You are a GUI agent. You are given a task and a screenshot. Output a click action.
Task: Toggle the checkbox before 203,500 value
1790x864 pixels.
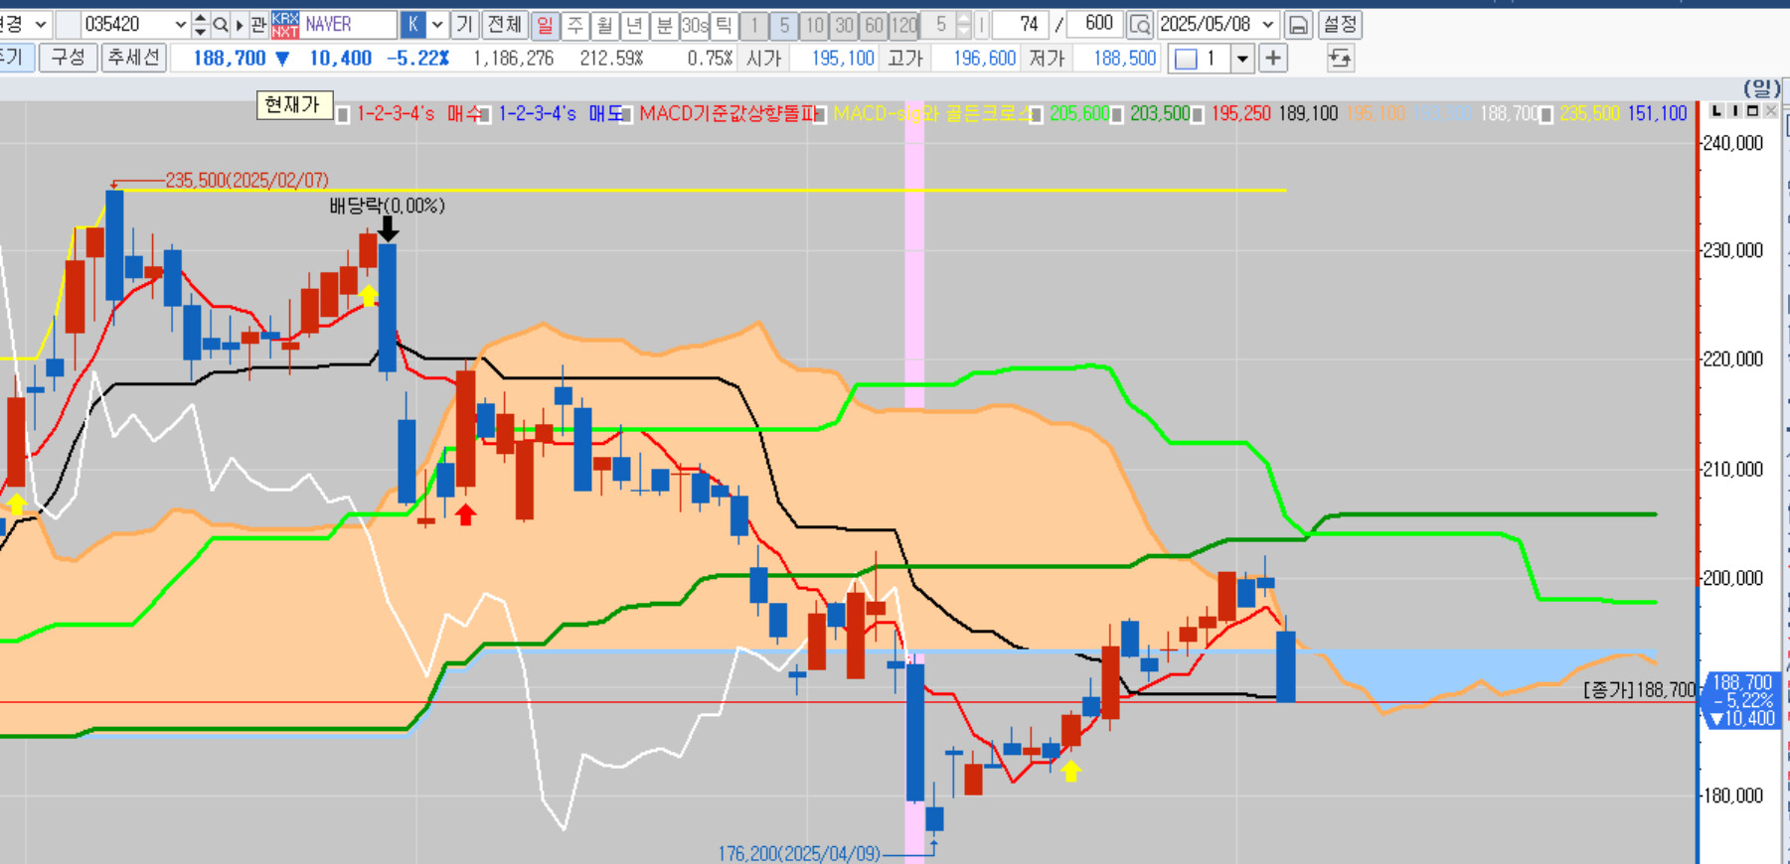click(x=1117, y=115)
